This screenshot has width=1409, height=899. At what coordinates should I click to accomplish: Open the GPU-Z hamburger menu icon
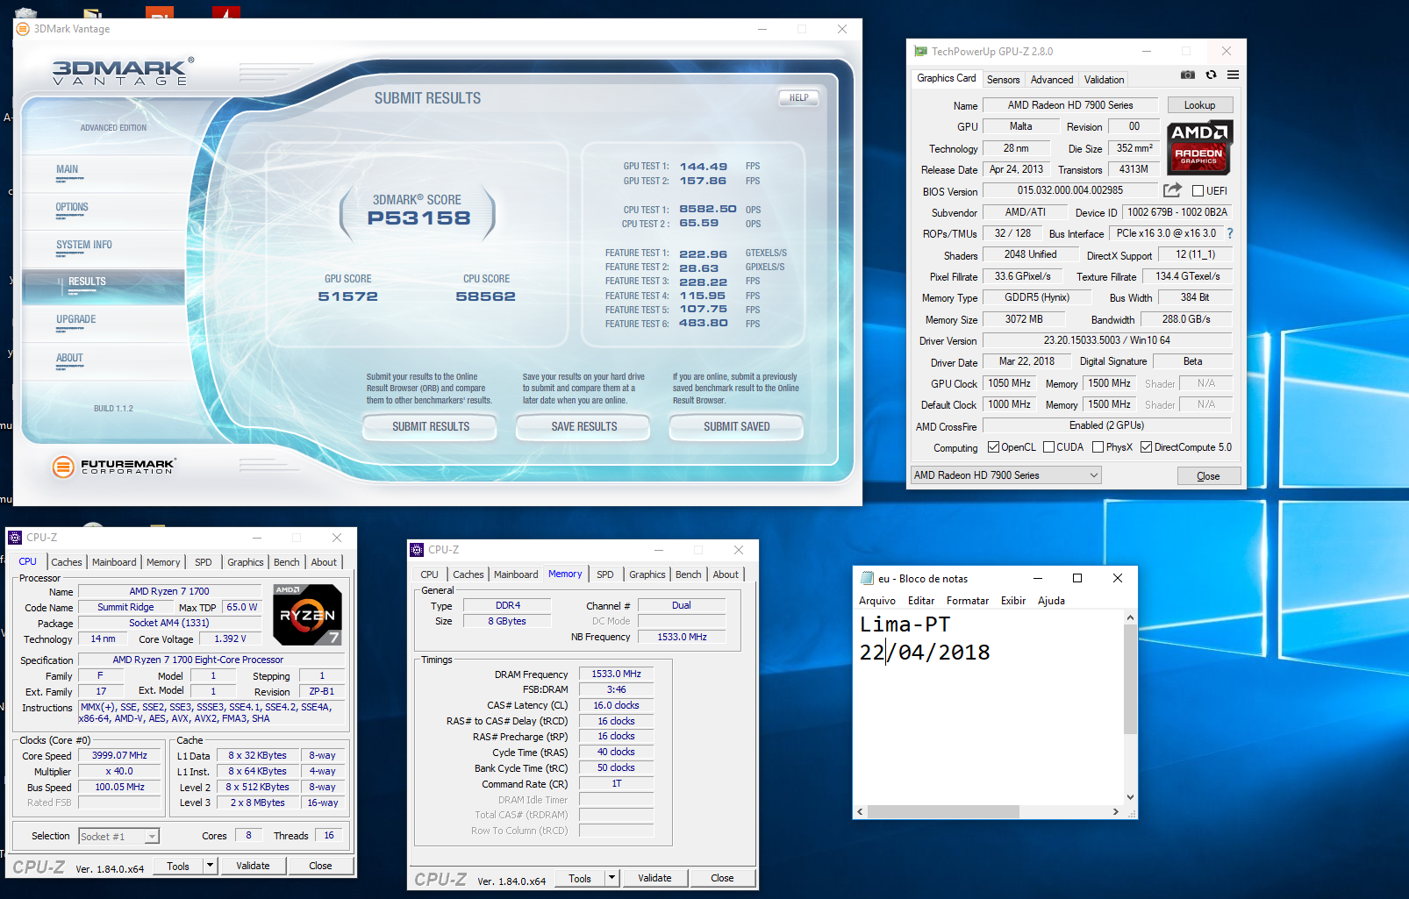click(1233, 75)
